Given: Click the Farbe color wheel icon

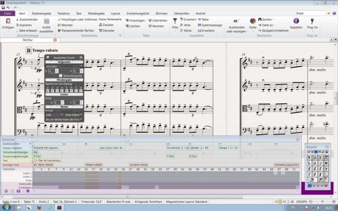Looking at the screenshot, I should [253, 21].
